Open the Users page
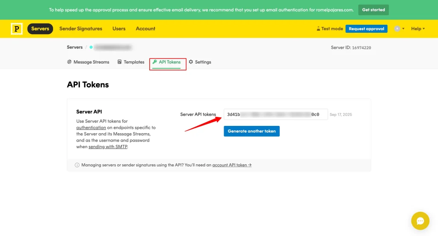Viewport: 438px width, 236px height. coord(119,29)
